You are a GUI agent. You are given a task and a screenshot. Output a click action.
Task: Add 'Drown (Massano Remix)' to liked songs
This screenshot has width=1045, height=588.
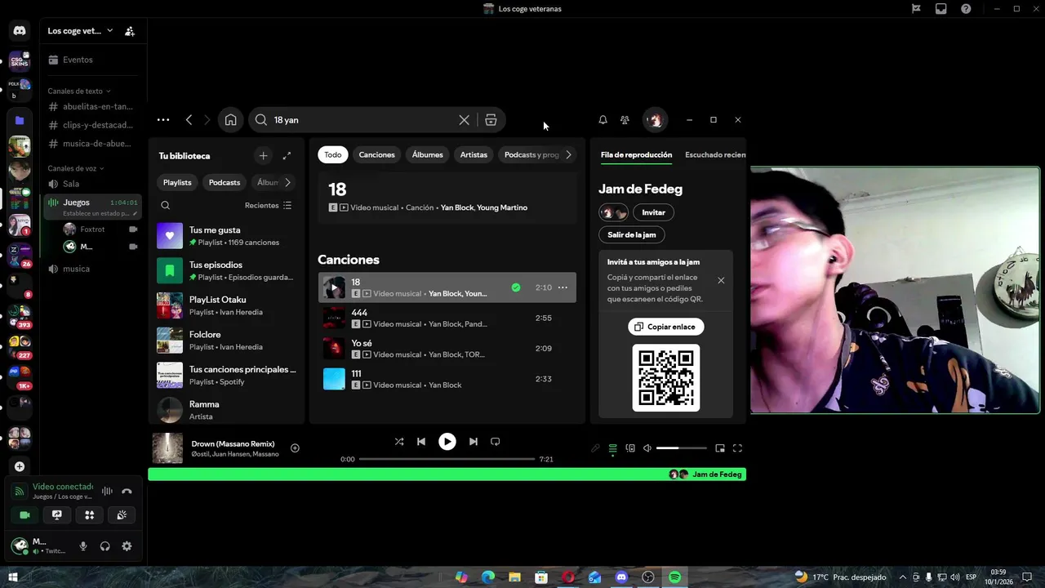pos(295,448)
